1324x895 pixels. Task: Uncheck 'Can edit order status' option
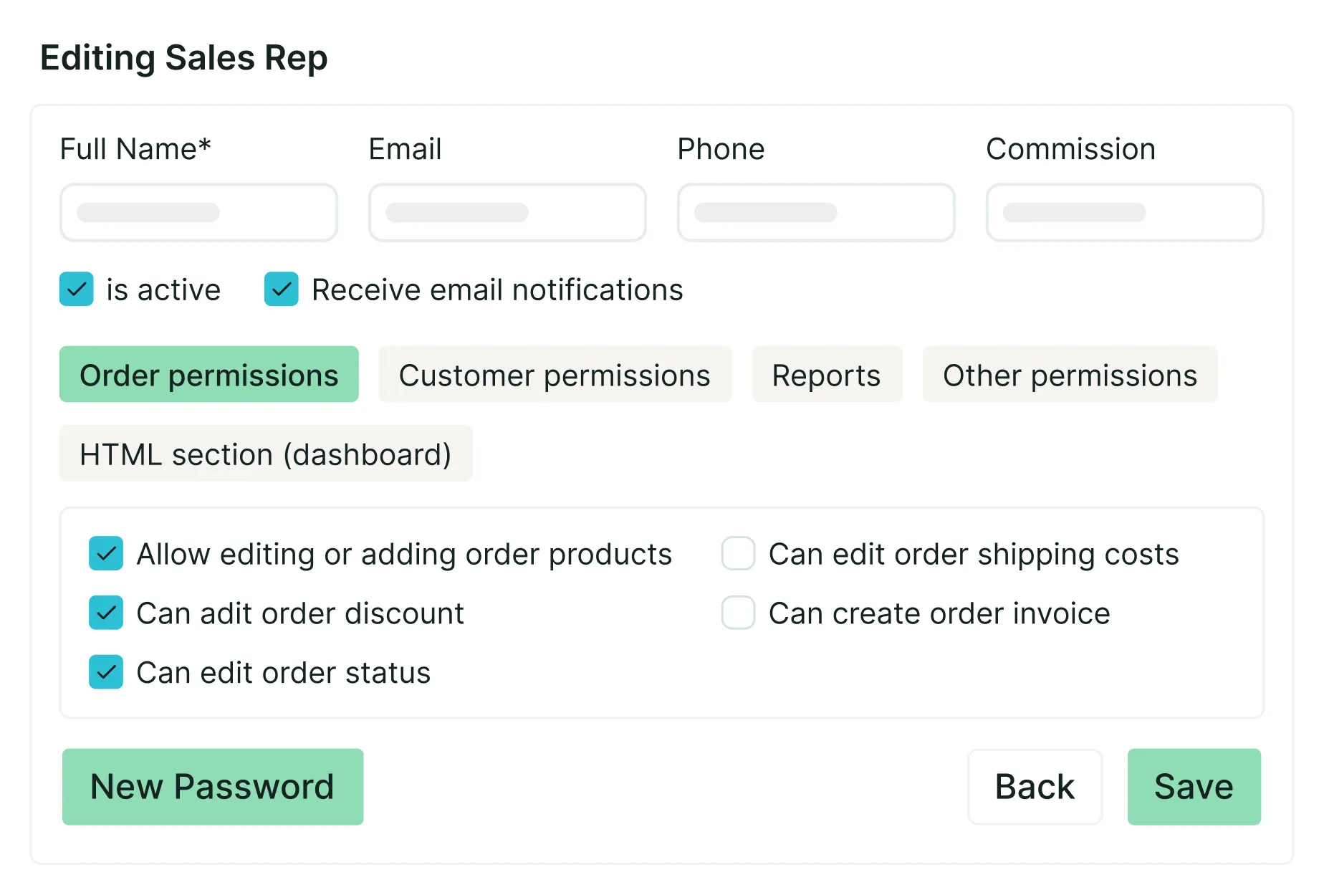106,673
